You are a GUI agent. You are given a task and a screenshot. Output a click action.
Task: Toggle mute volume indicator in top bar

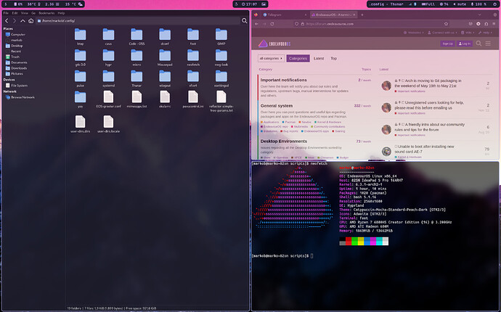click(x=460, y=4)
